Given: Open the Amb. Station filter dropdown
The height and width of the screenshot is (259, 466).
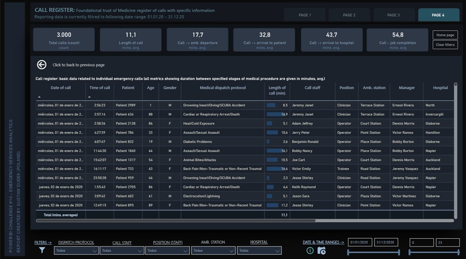Looking at the screenshot, I should click(213, 250).
